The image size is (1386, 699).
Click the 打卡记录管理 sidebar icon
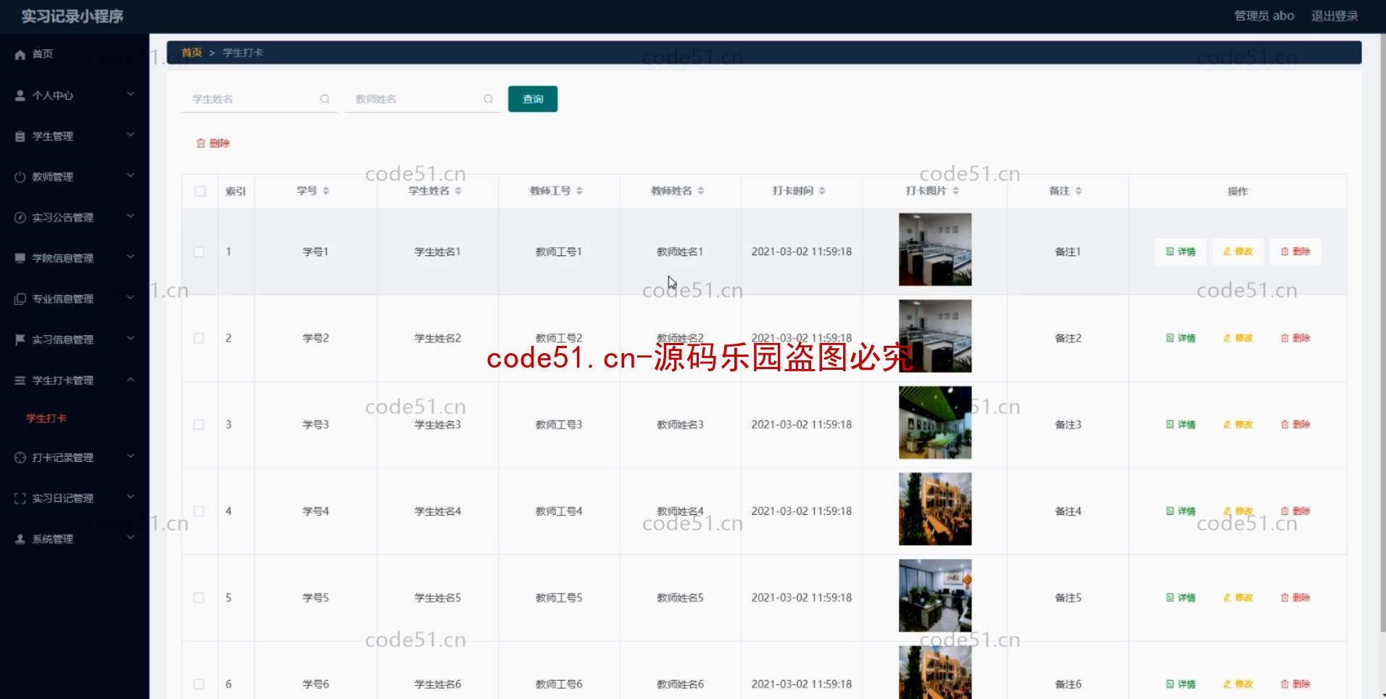20,458
